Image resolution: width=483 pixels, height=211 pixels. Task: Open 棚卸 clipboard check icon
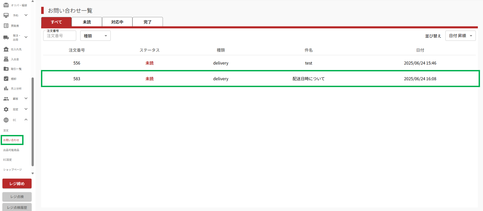pyautogui.click(x=6, y=79)
